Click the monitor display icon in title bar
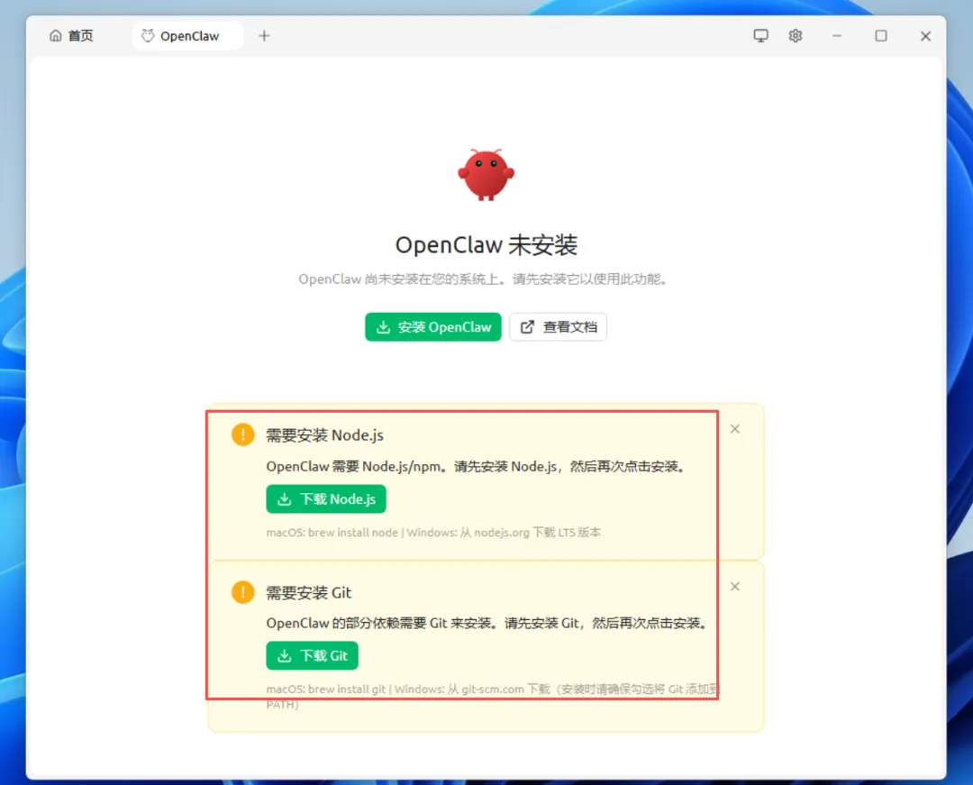 760,36
